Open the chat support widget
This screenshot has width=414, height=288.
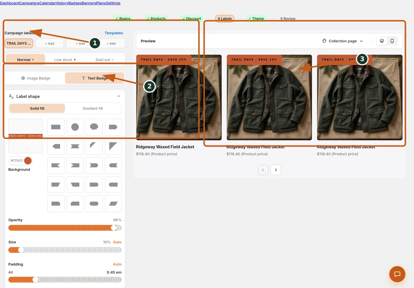(397, 274)
